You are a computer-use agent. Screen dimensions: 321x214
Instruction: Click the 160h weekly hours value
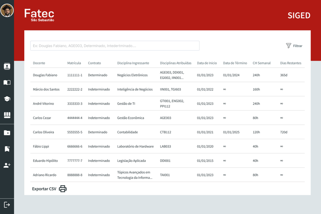pyautogui.click(x=256, y=89)
